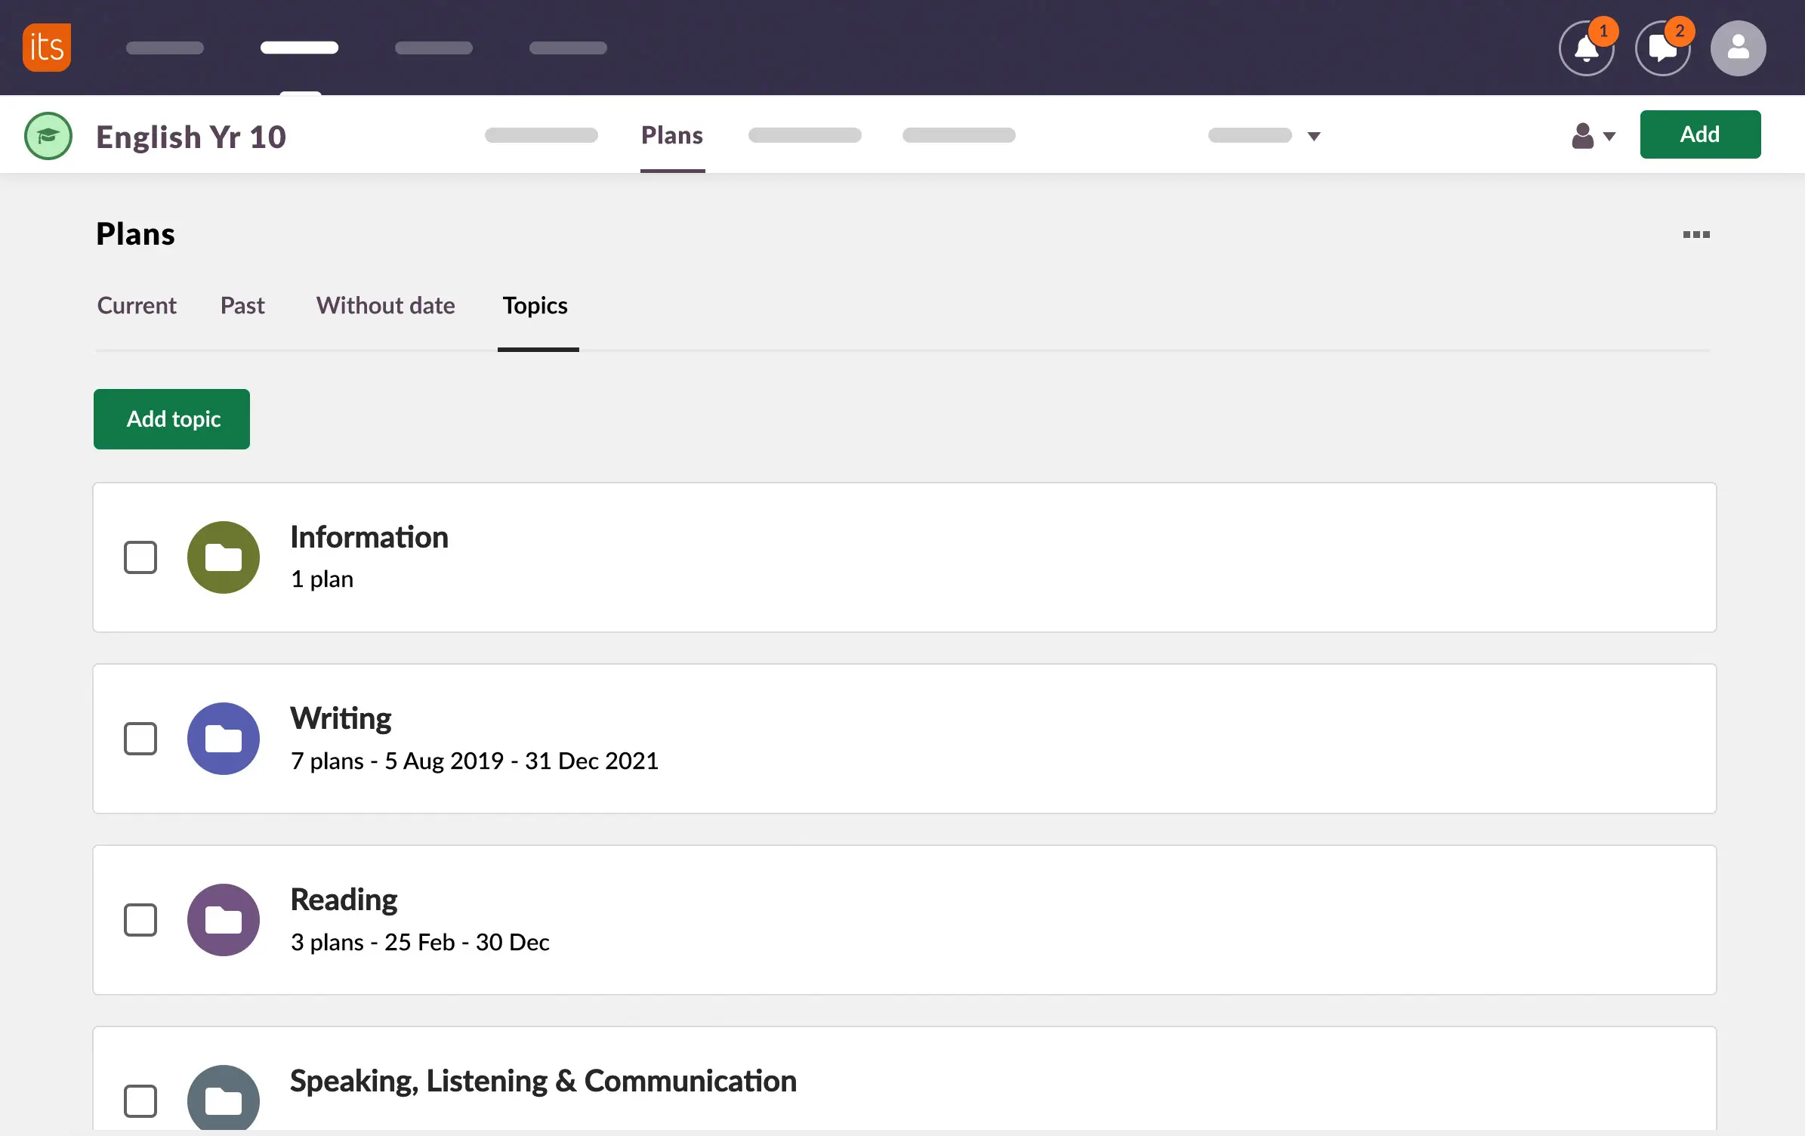Check the Reading topic checkbox

point(140,920)
